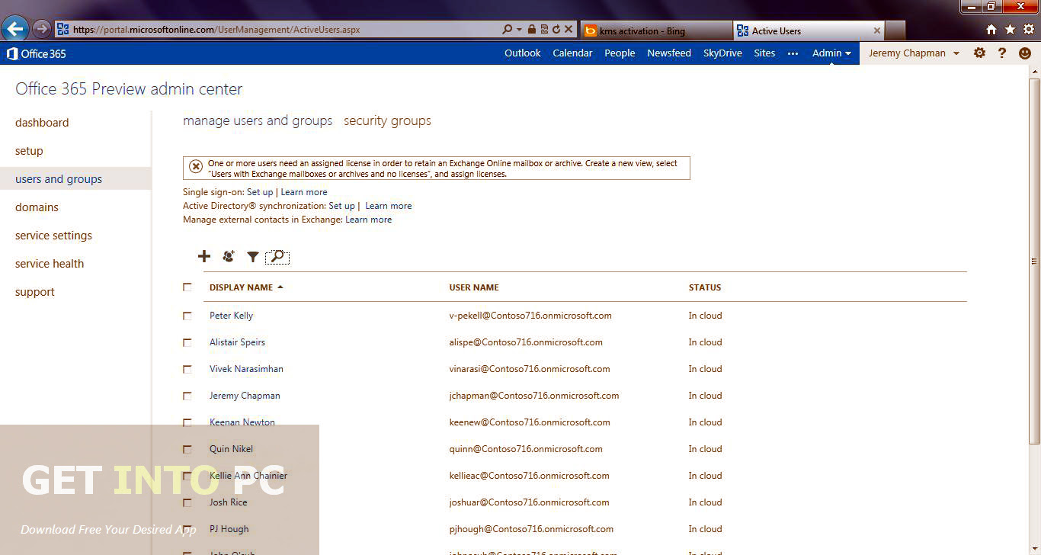Check the box for Jeremy Chapman row
This screenshot has width=1041, height=555.
(x=187, y=396)
